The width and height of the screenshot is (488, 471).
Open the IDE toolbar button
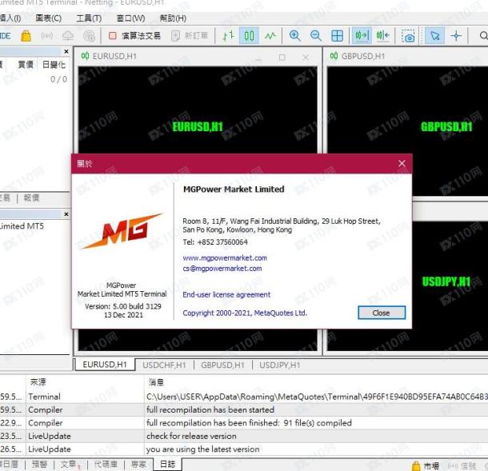[x=6, y=36]
